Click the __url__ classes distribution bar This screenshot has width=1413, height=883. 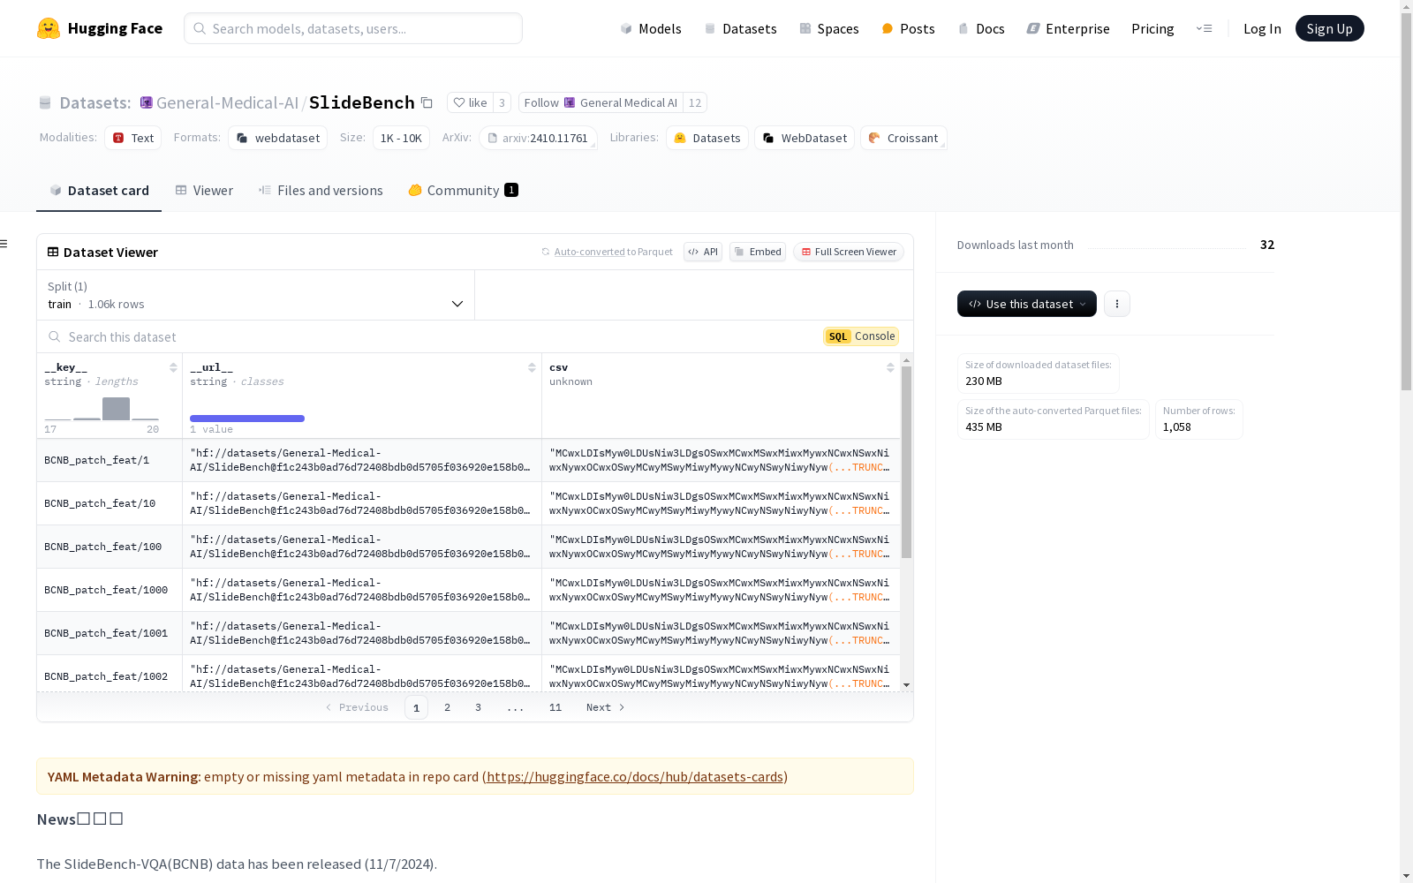click(247, 419)
